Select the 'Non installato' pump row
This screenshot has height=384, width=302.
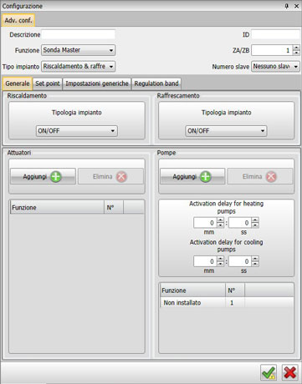(227, 303)
